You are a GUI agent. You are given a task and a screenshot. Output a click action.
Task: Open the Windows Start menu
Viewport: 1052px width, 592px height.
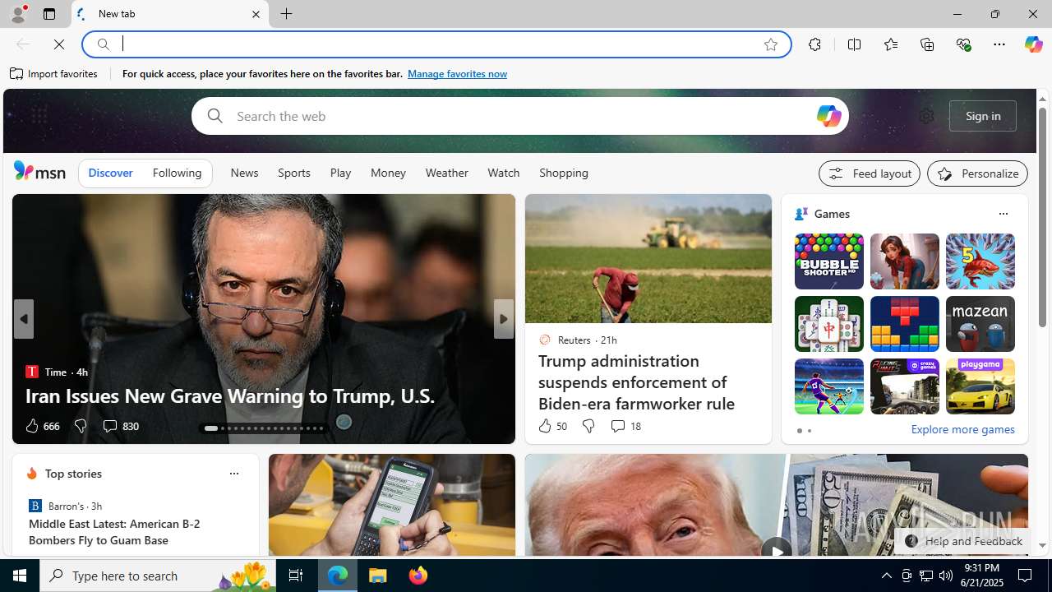point(20,576)
